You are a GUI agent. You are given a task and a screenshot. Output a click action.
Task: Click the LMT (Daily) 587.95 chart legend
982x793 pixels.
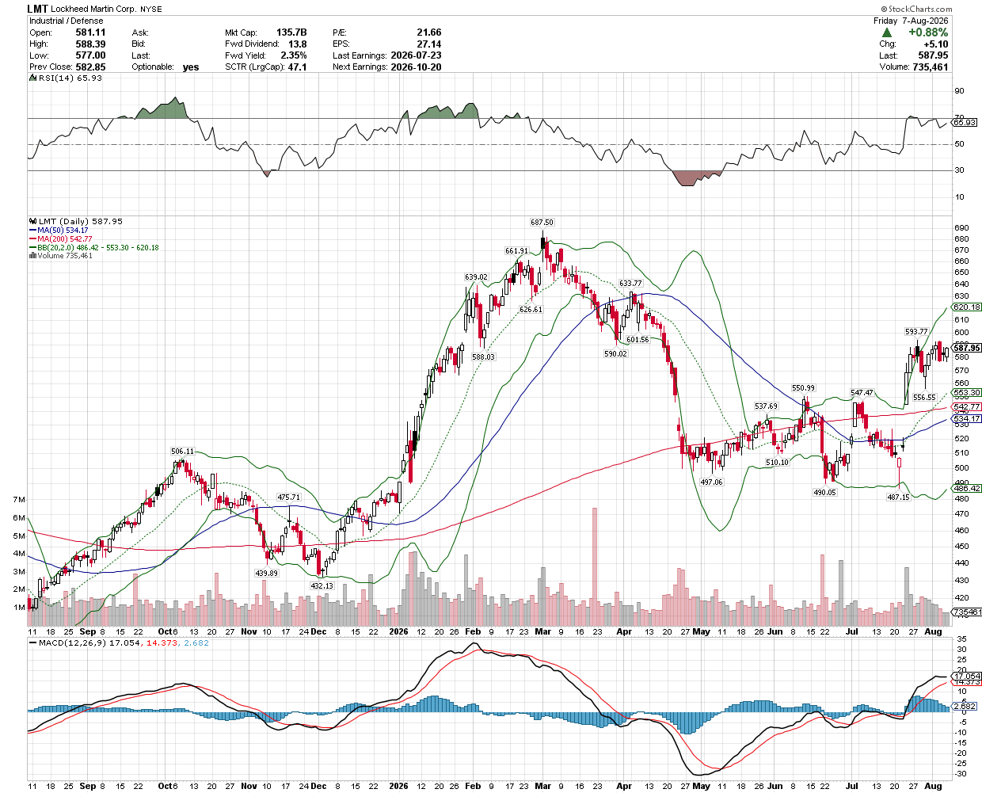pos(76,222)
